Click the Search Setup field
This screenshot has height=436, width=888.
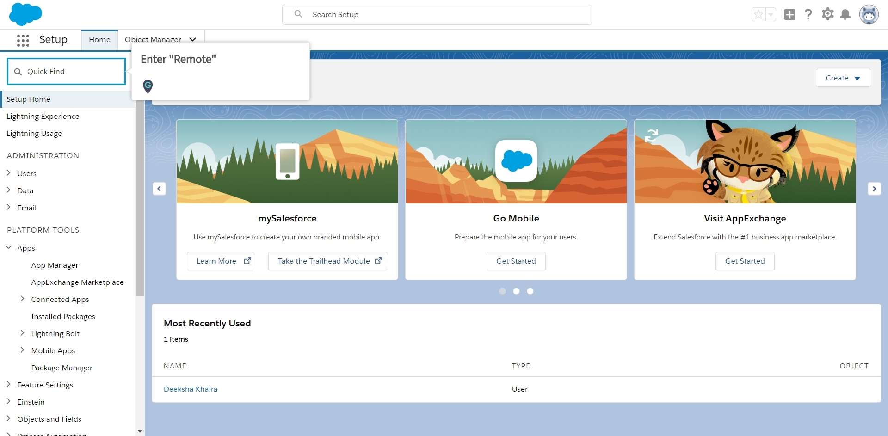pos(437,14)
